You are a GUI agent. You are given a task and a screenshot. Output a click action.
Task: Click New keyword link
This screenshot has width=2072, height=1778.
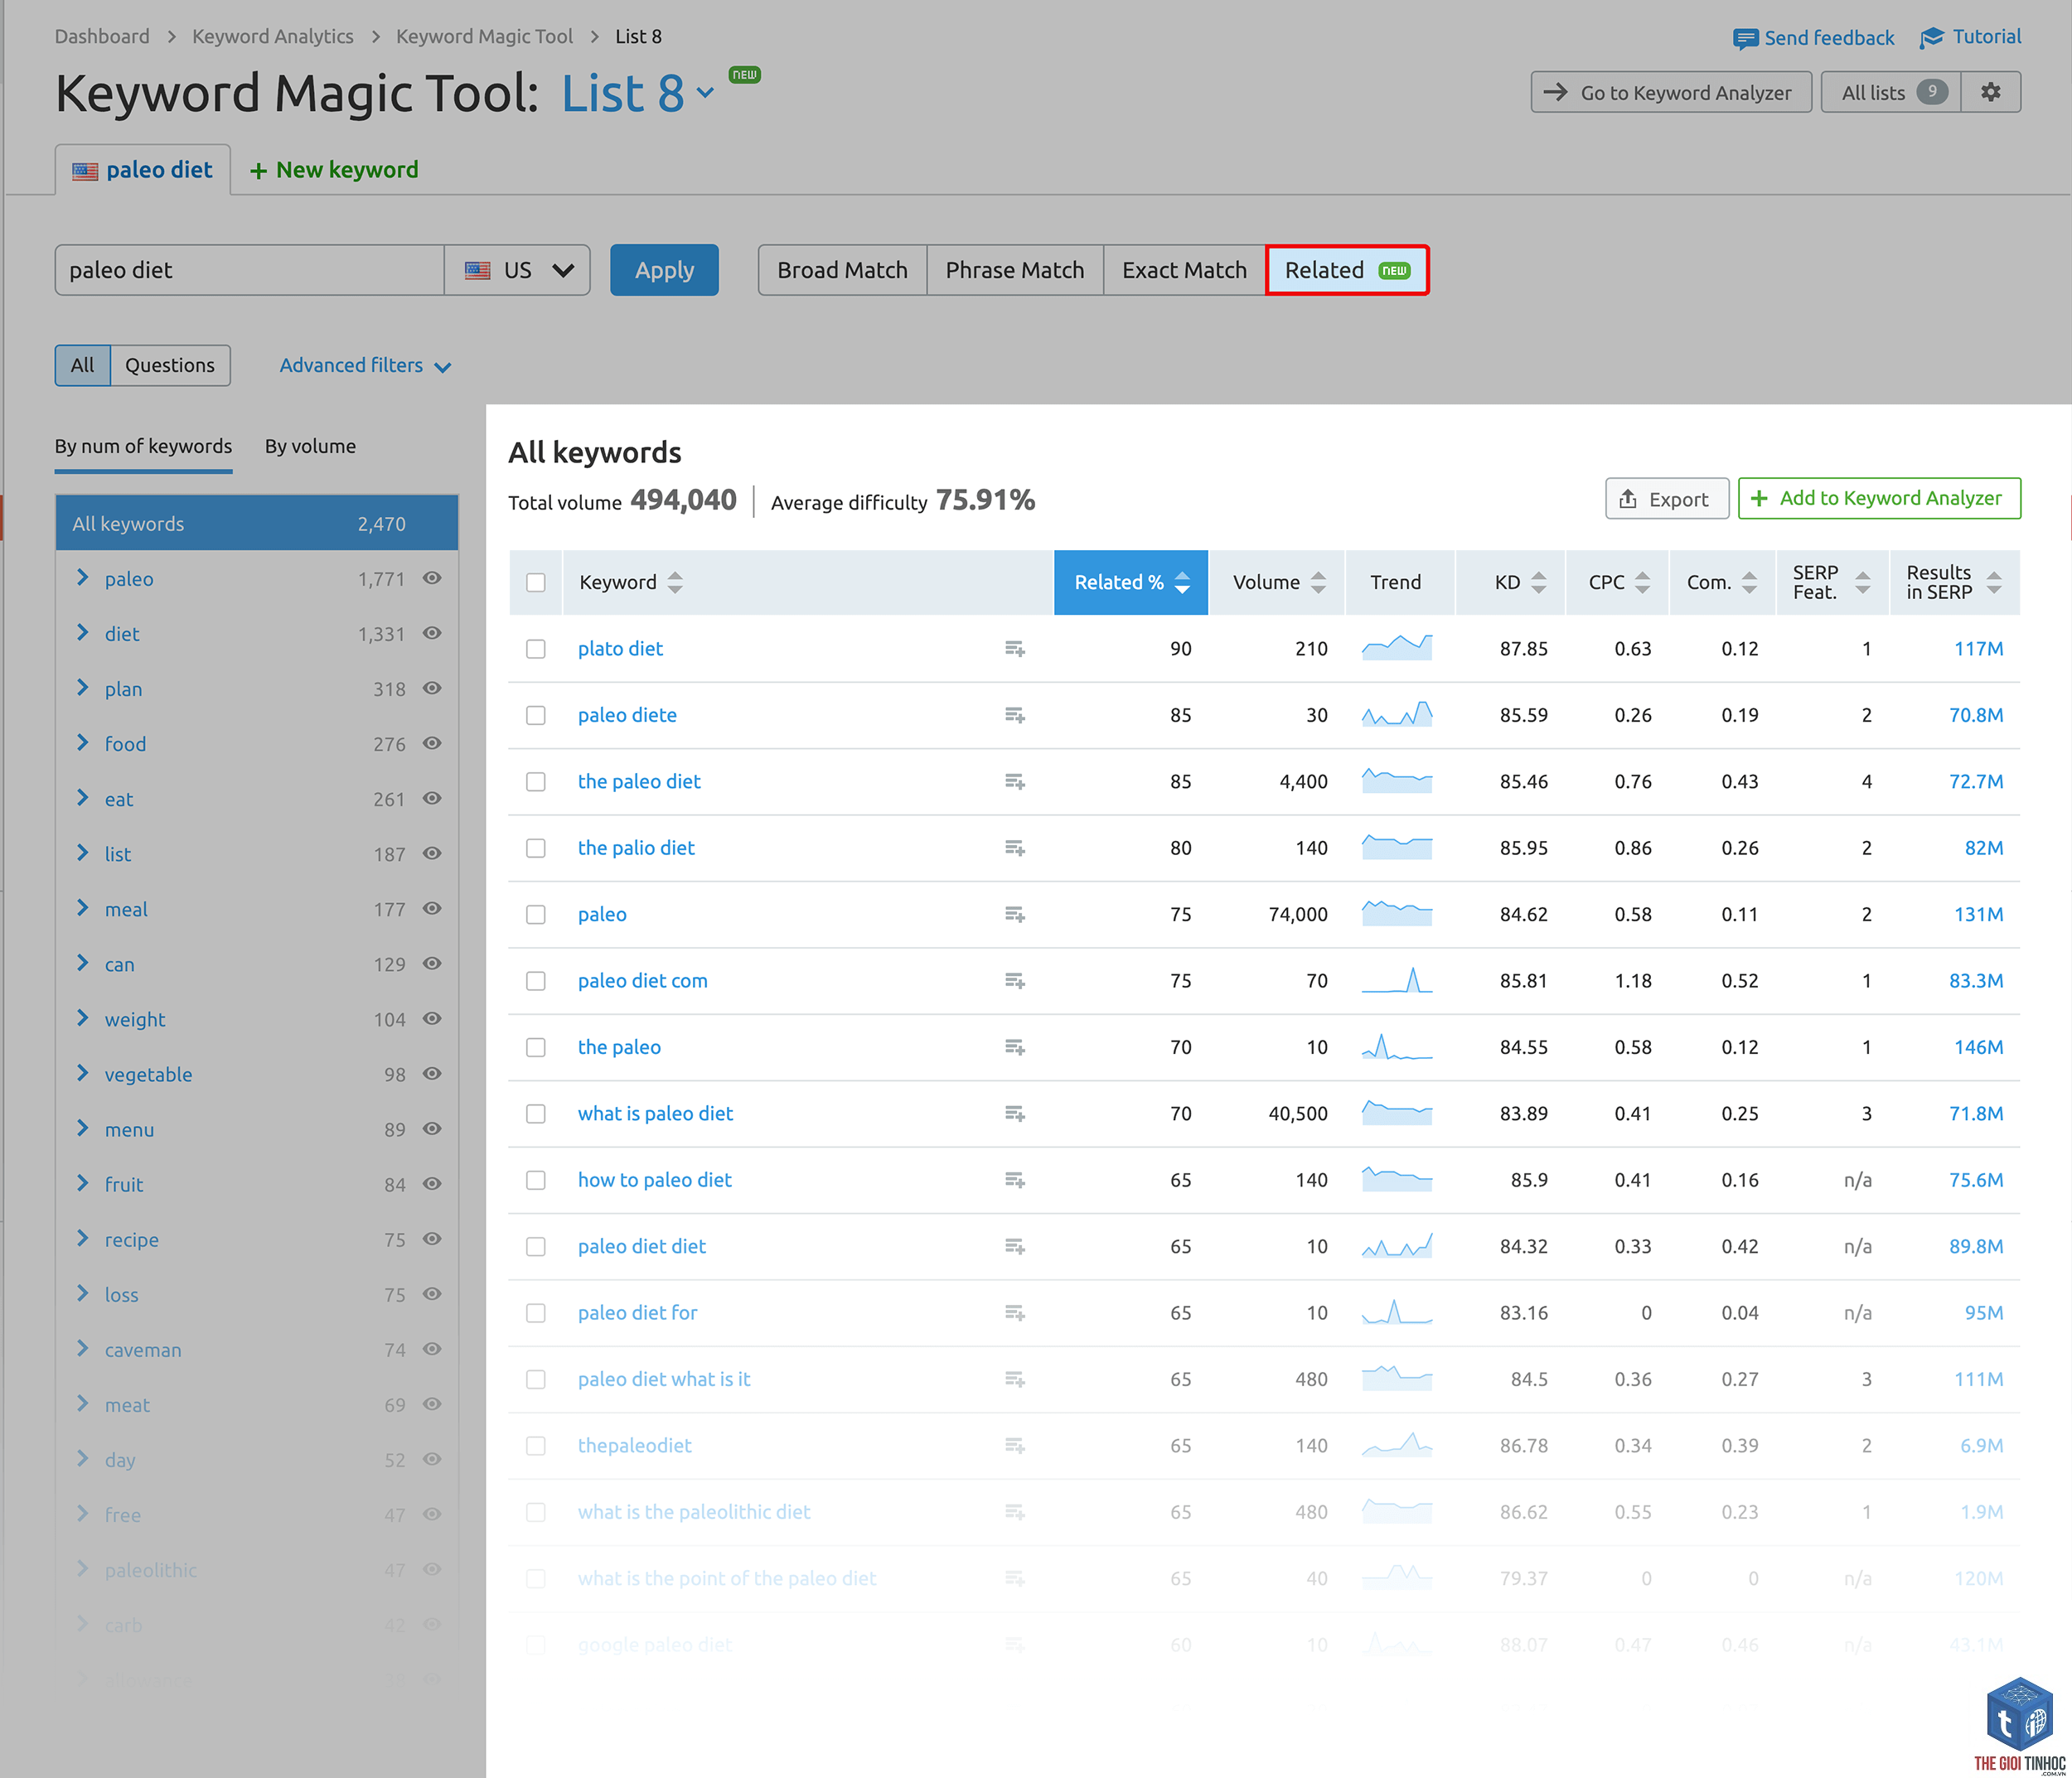[335, 170]
